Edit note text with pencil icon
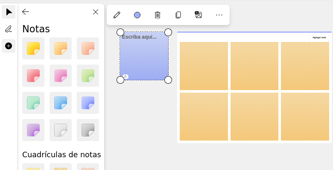333x170 pixels. click(117, 15)
